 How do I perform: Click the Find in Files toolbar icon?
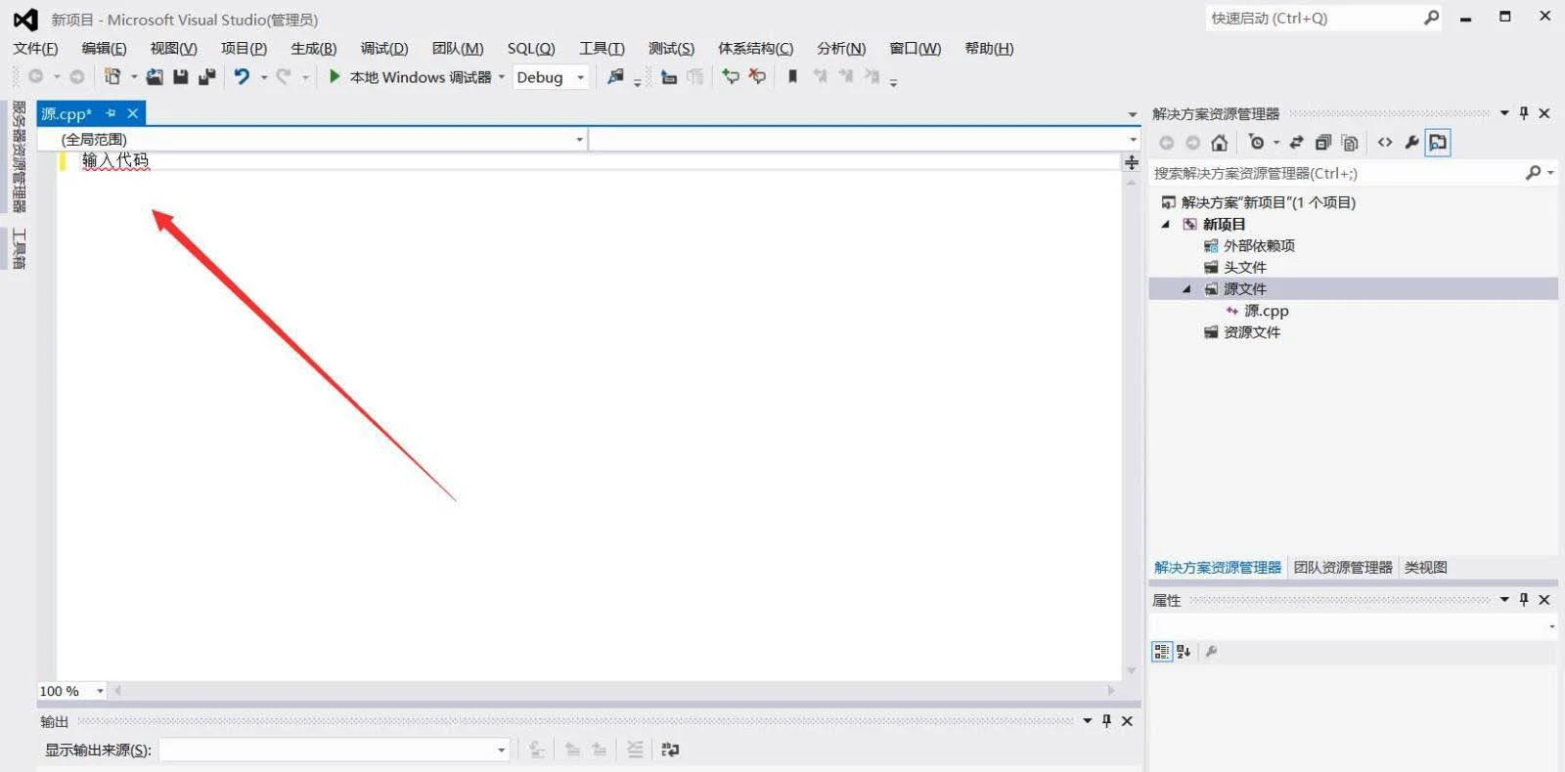tap(615, 76)
